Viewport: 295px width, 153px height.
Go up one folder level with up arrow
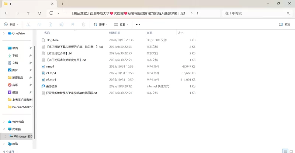[x=28, y=13]
